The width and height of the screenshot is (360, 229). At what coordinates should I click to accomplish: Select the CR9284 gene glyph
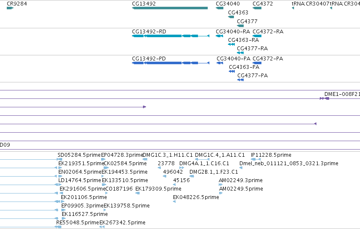(x=10, y=8)
